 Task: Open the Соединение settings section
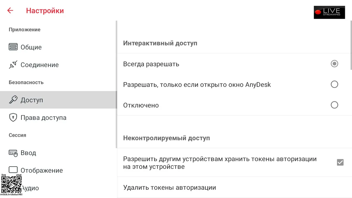tap(40, 65)
